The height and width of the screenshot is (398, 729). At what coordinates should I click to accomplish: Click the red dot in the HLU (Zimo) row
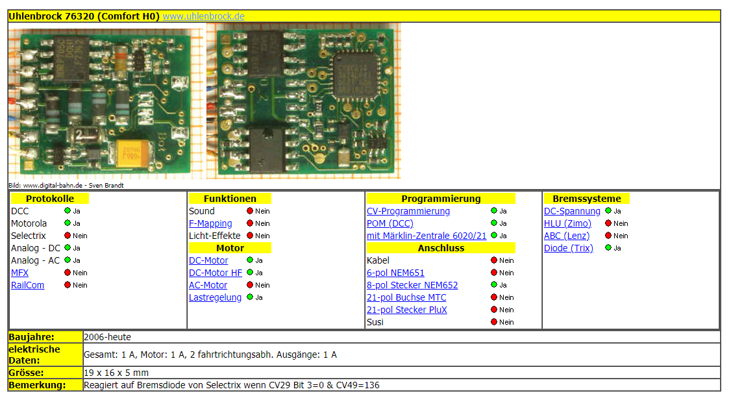pyautogui.click(x=608, y=223)
